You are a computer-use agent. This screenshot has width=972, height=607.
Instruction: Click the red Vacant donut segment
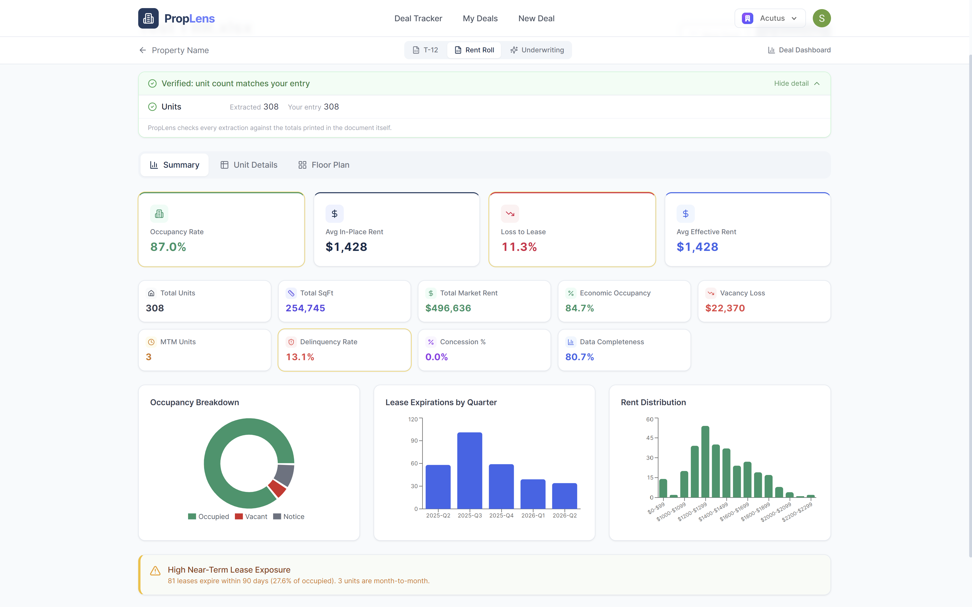click(x=277, y=489)
